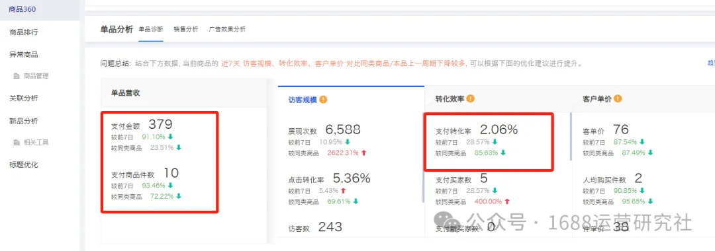
Task: Open 商品排行 in the sidebar
Action: point(23,32)
